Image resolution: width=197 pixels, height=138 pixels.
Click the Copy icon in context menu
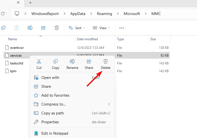click(56, 62)
